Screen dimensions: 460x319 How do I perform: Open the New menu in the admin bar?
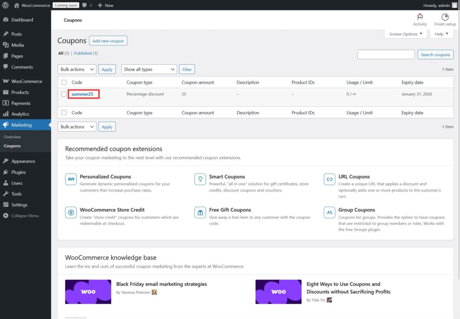105,5
